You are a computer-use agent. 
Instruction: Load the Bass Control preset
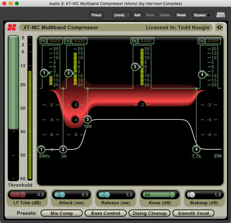pyautogui.click(x=106, y=213)
